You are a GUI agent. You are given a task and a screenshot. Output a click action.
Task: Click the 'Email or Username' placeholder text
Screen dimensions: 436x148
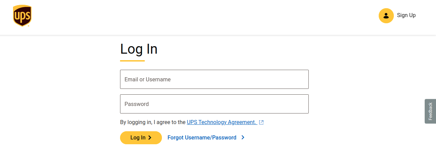coord(148,79)
